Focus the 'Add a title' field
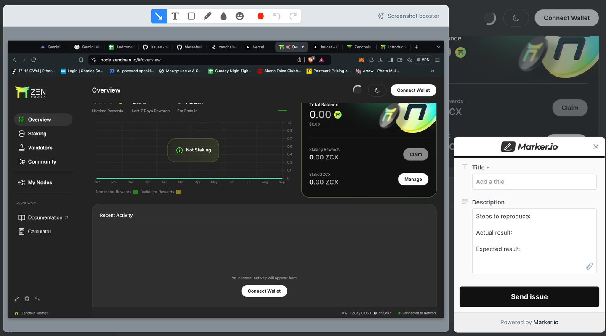 point(534,182)
